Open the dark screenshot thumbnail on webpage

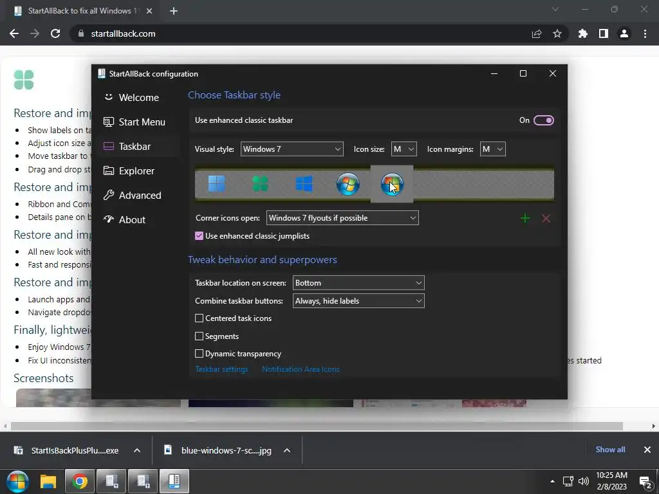tap(271, 403)
